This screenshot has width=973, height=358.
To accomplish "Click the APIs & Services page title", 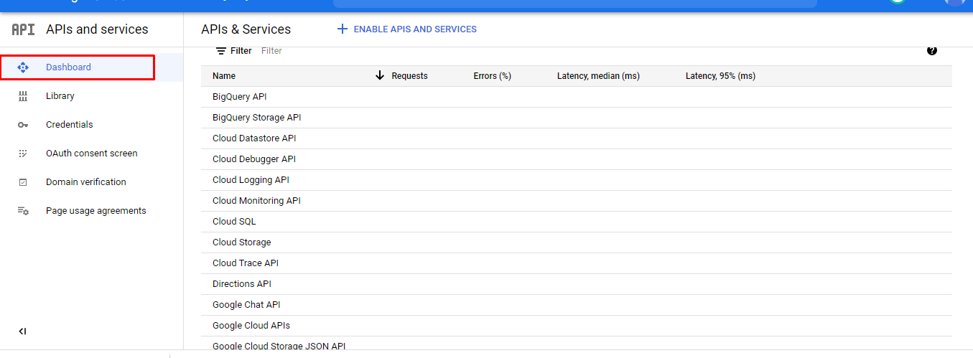I will pos(246,29).
